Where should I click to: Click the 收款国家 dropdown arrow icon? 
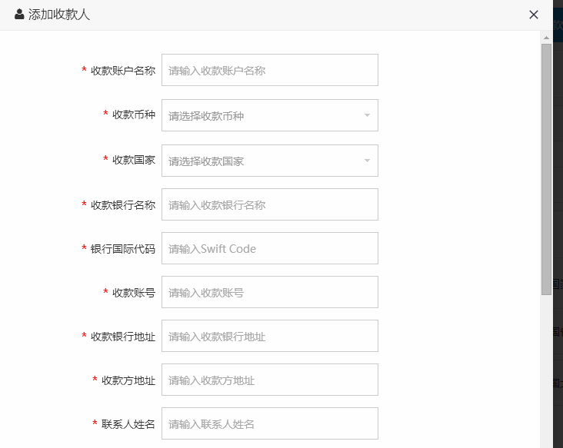point(367,161)
